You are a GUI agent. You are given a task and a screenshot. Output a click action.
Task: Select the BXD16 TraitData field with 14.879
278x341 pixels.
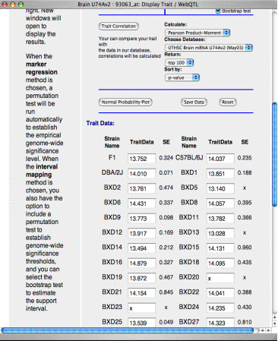click(141, 263)
